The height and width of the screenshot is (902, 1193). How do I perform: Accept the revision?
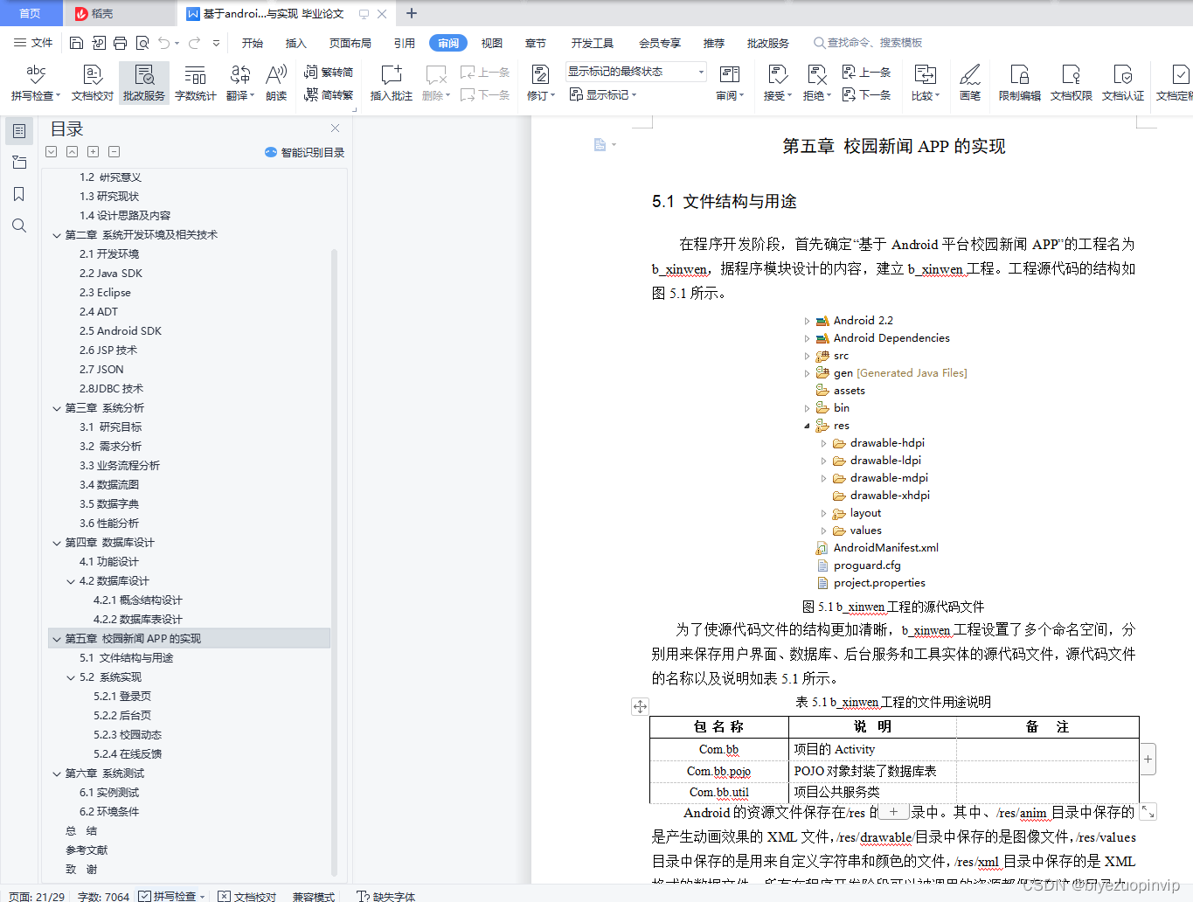pos(777,83)
